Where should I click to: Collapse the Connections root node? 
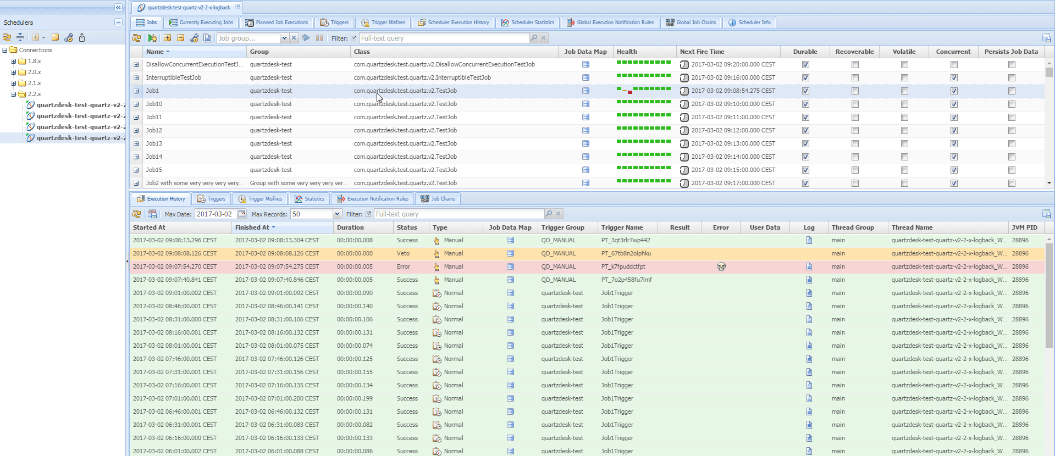coord(5,50)
